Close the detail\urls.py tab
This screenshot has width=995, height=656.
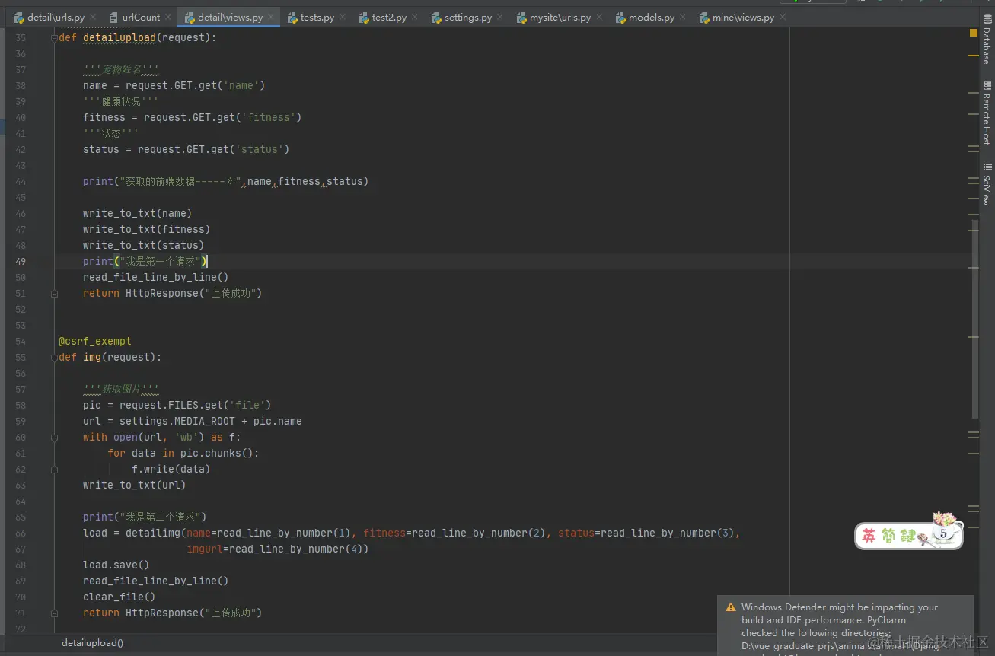[93, 17]
